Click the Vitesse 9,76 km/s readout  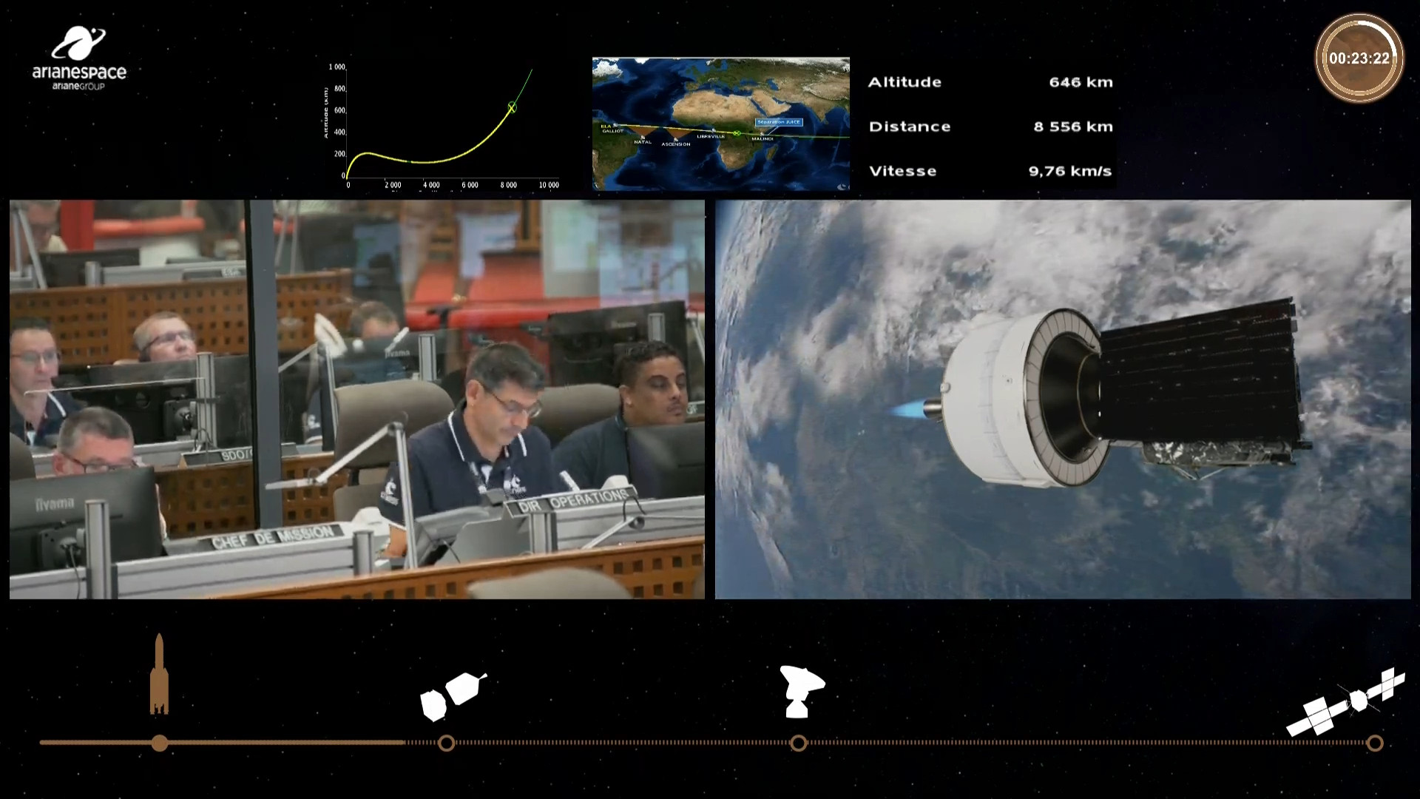pyautogui.click(x=1069, y=171)
